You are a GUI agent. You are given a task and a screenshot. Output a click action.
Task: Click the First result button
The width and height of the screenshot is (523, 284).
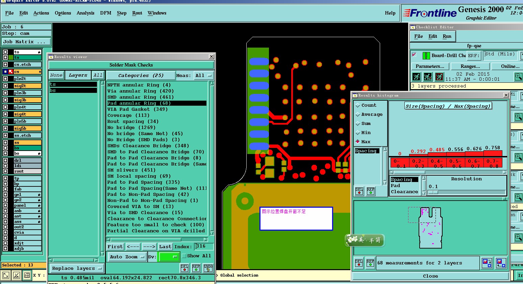click(x=115, y=247)
